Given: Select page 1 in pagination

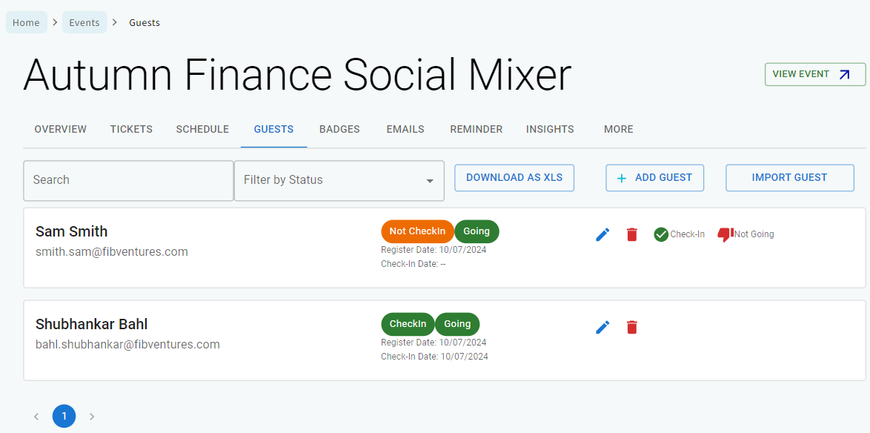Looking at the screenshot, I should (64, 416).
